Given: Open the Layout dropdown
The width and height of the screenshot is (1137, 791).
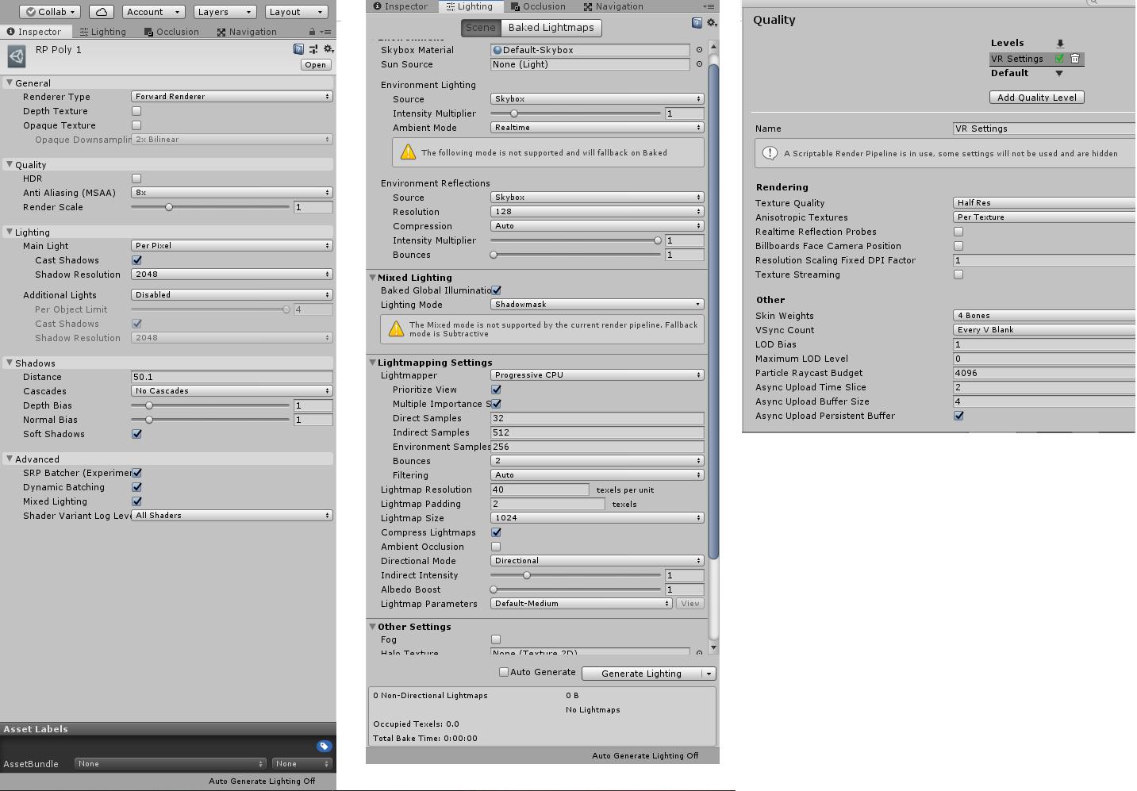Looking at the screenshot, I should pyautogui.click(x=297, y=12).
